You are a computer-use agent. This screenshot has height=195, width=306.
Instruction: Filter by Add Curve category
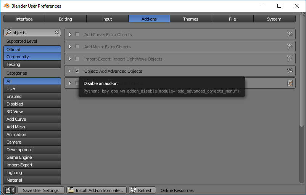coord(32,119)
